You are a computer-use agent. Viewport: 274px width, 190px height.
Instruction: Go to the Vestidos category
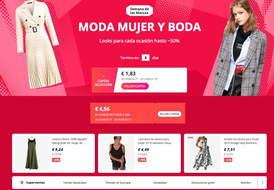pyautogui.click(x=245, y=183)
